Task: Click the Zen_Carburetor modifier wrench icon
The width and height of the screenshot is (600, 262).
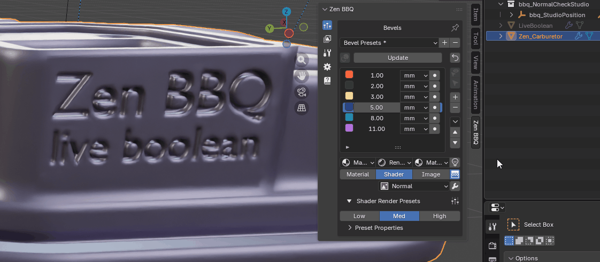Action: click(579, 36)
